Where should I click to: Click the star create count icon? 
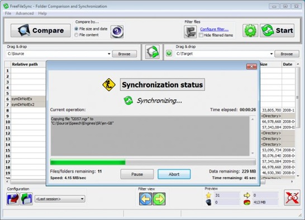click(x=209, y=195)
